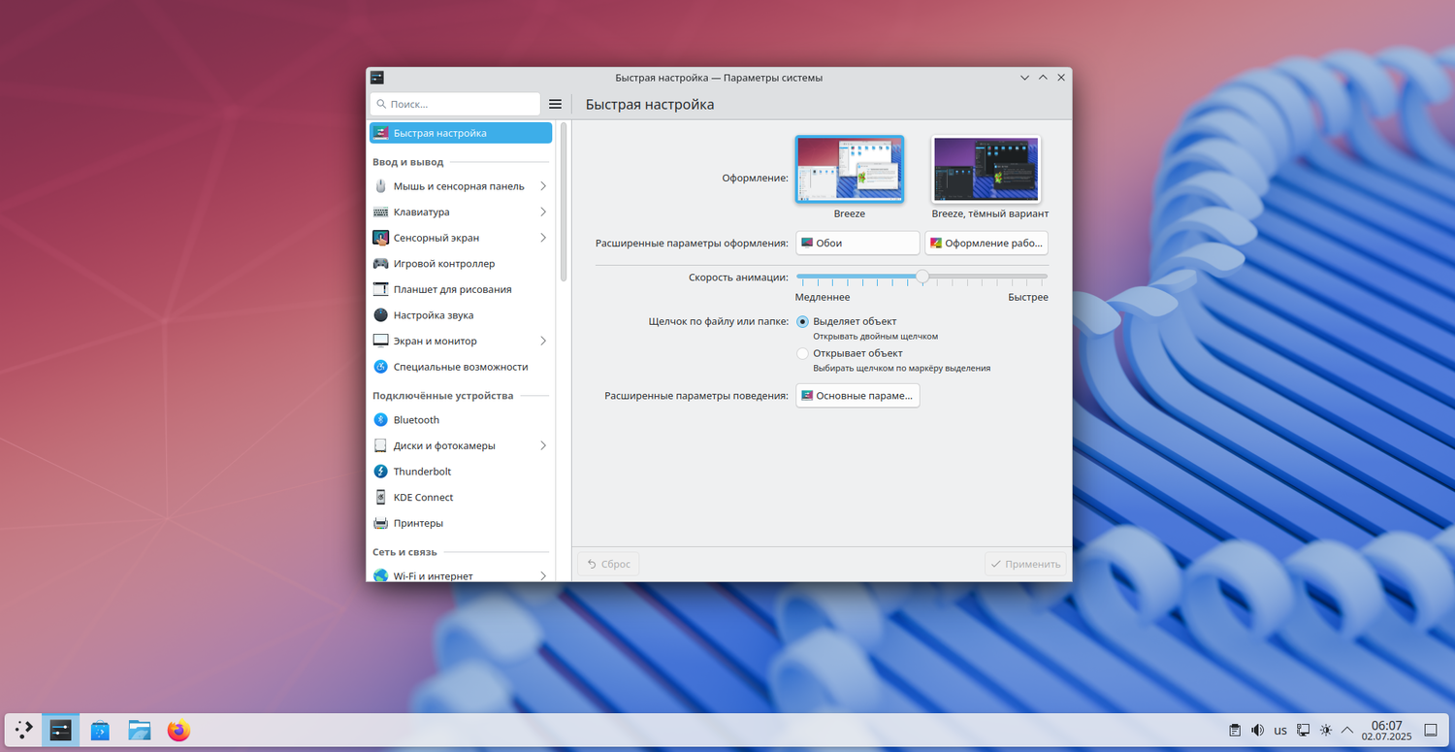Open the Специальные возможности accessibility icon
This screenshot has width=1455, height=752.
pyautogui.click(x=381, y=367)
